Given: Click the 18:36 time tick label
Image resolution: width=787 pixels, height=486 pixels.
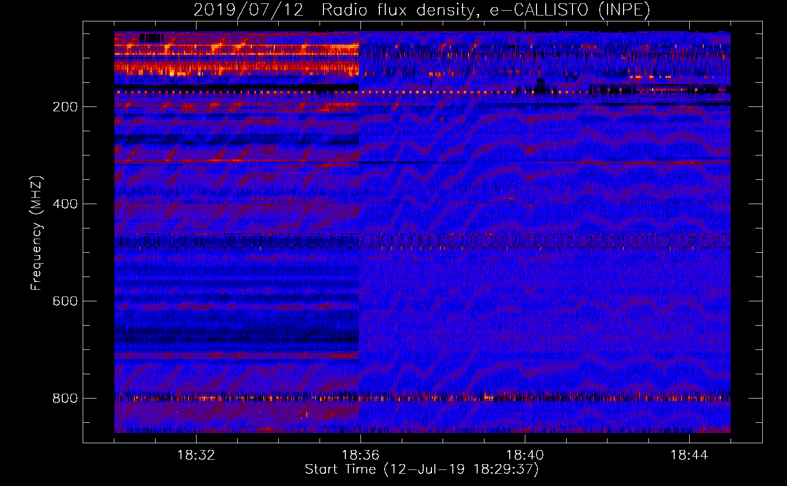Looking at the screenshot, I should click(x=360, y=455).
